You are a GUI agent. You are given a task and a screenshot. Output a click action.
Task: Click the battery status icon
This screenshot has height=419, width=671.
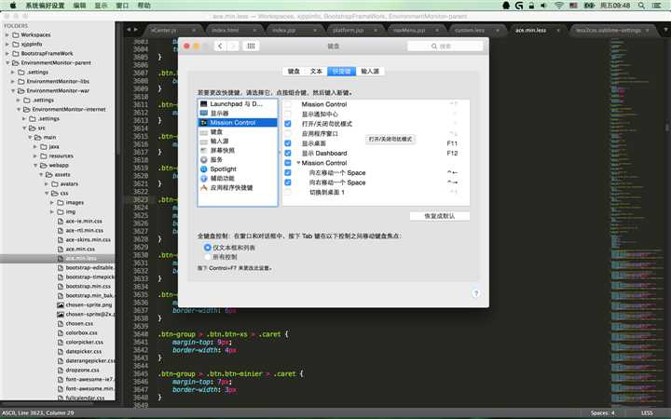tap(590, 6)
